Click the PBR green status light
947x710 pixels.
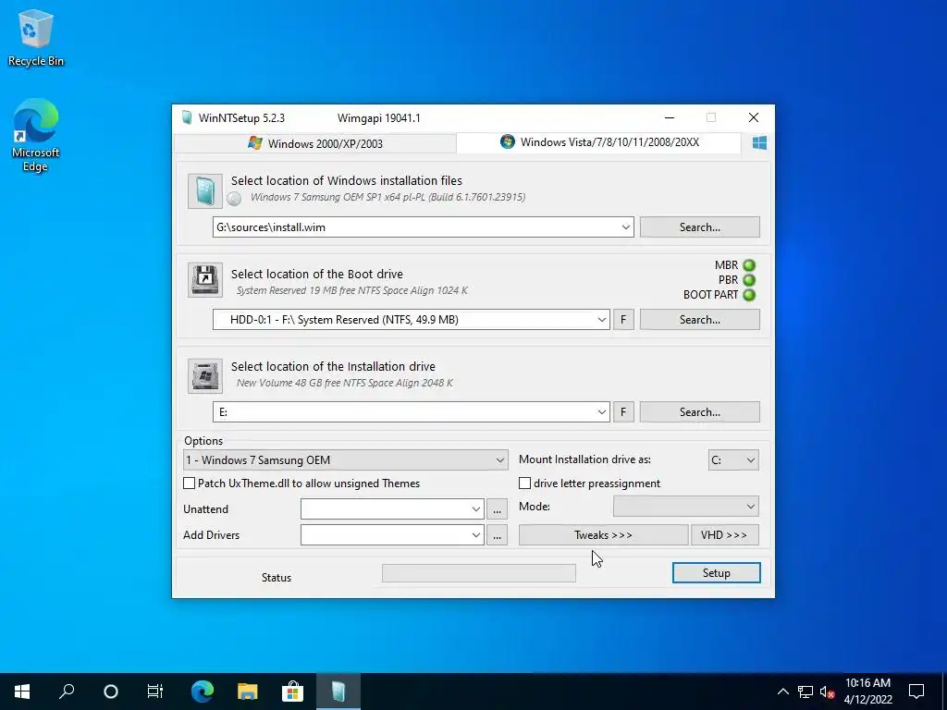click(x=749, y=280)
